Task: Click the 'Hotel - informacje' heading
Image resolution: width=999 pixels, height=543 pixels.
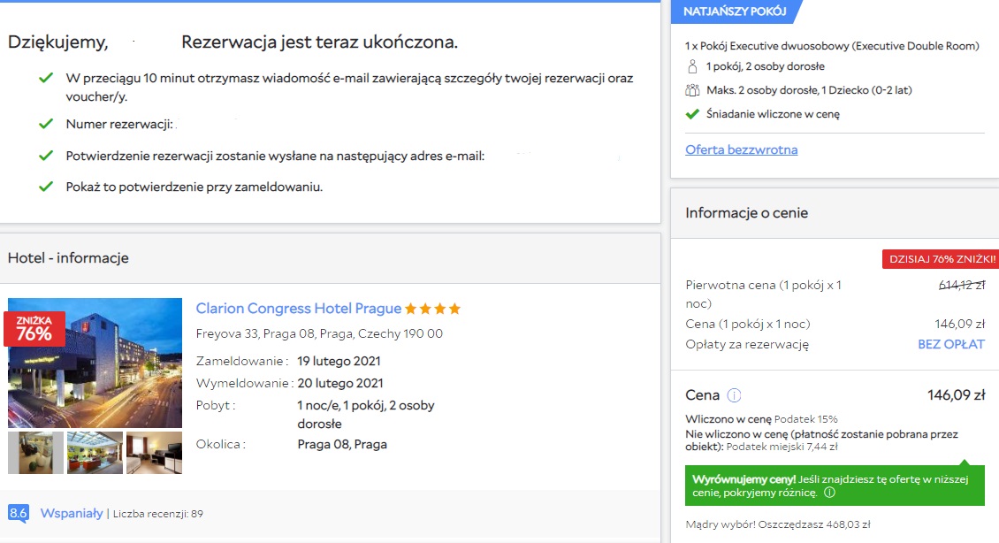Action: tap(68, 257)
